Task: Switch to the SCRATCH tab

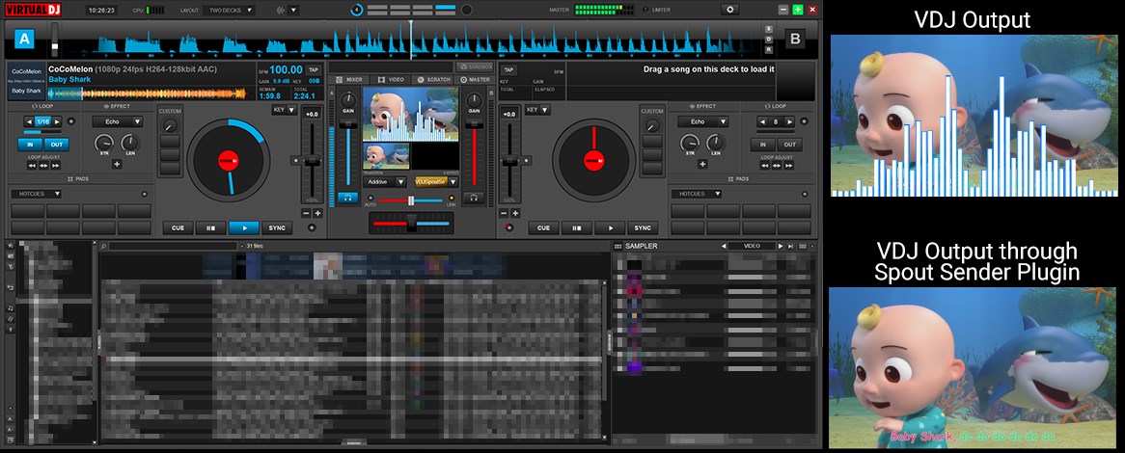Action: coord(432,80)
